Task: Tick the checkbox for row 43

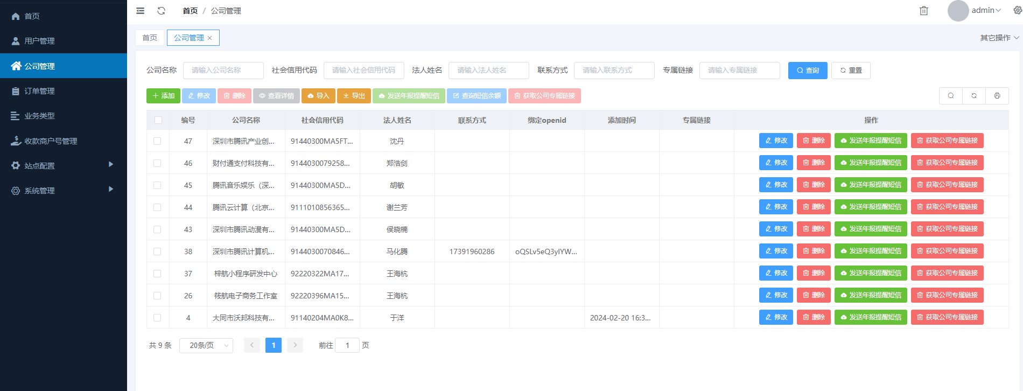Action: pyautogui.click(x=157, y=229)
